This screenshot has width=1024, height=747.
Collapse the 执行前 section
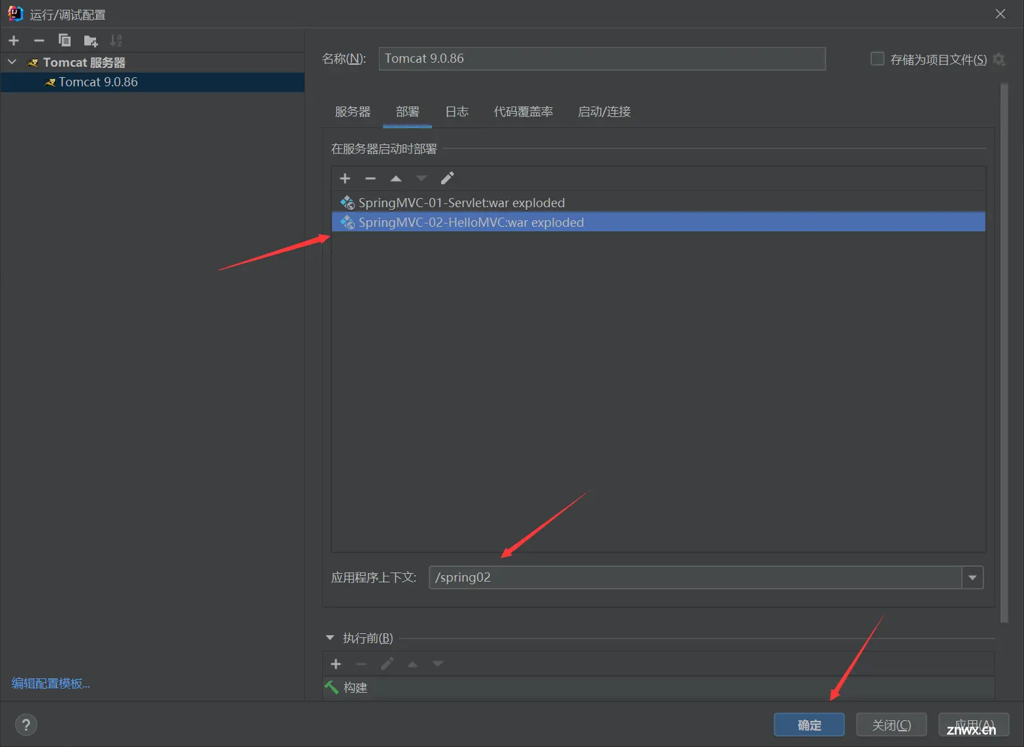tap(330, 638)
